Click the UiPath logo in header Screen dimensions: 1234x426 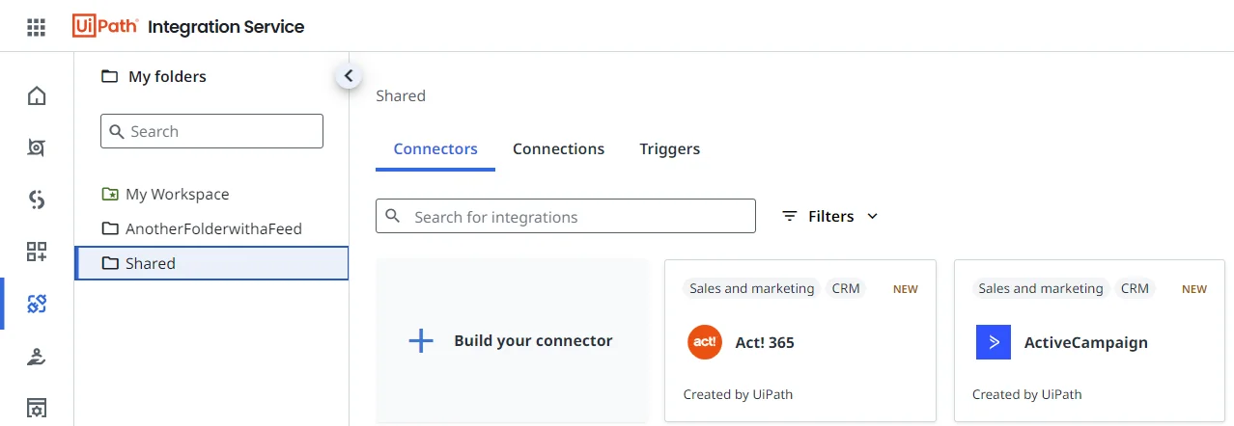[x=104, y=26]
